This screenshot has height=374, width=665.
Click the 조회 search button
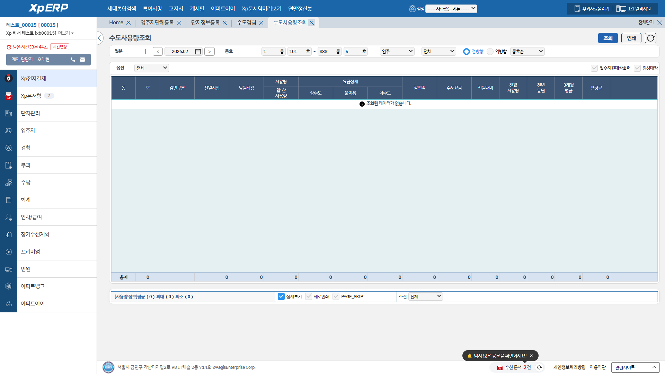(608, 38)
